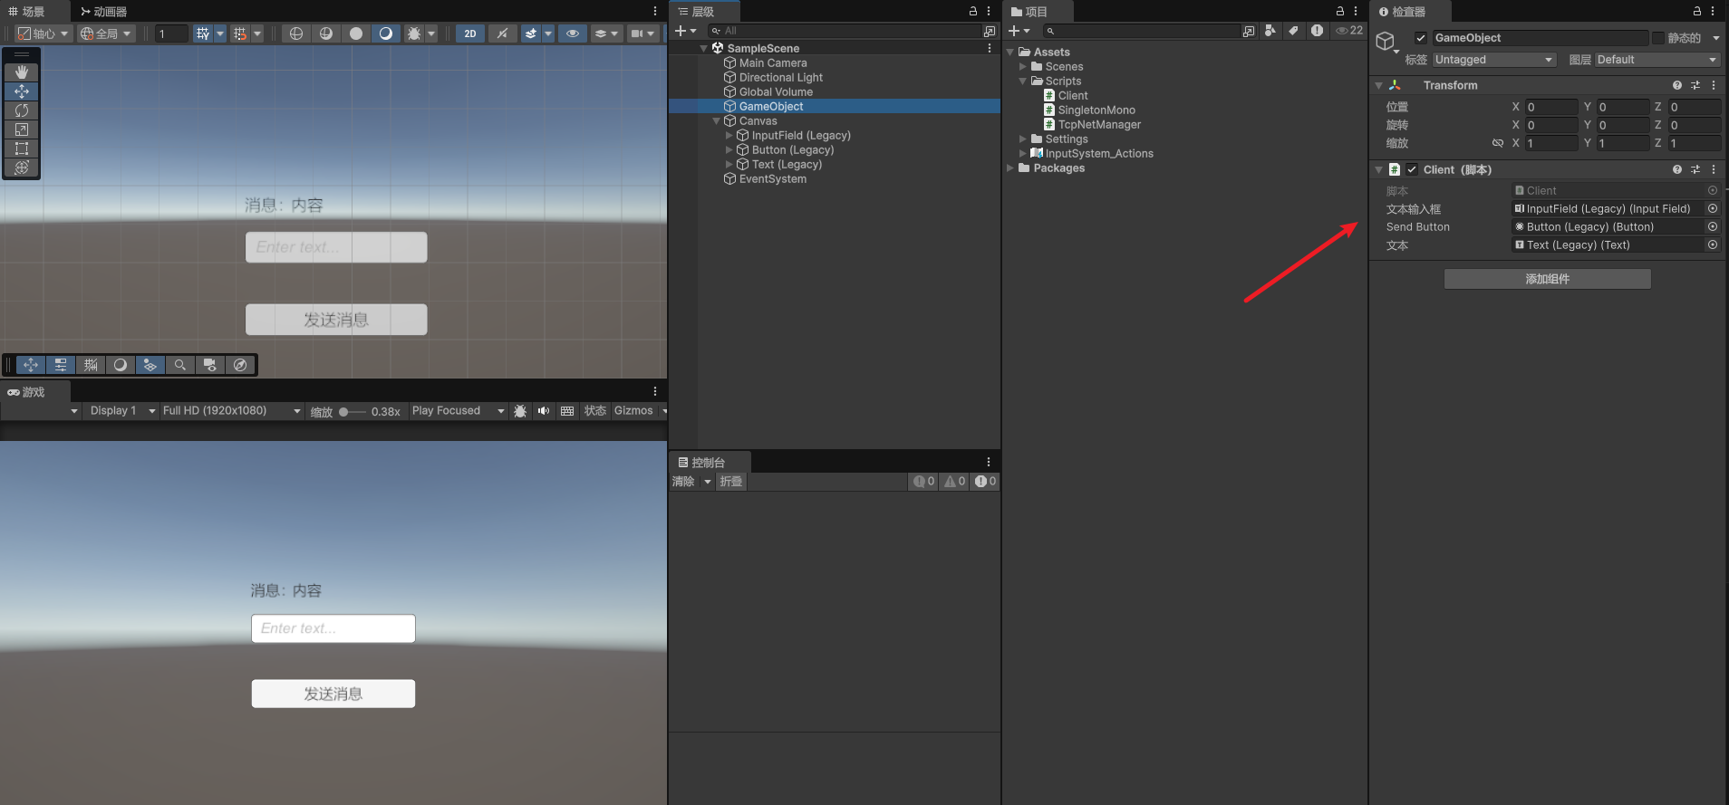
Task: Open the Display 1 dropdown
Action: tap(121, 411)
